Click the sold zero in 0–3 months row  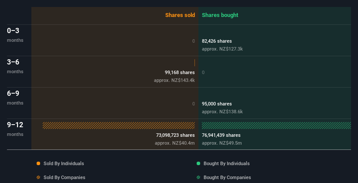pos(194,41)
